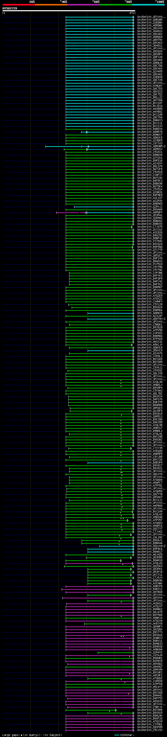Select the UniRef100_B8LL22 label
Viewport: 167px width, 737px height.
pos(150,97)
